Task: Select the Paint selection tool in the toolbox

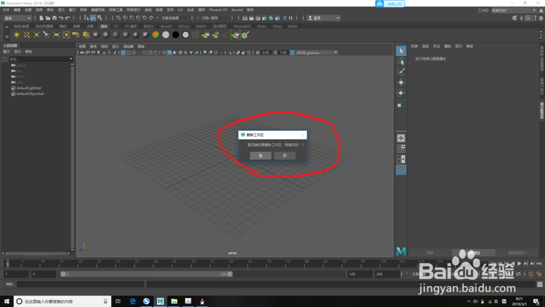Action: coord(401,72)
